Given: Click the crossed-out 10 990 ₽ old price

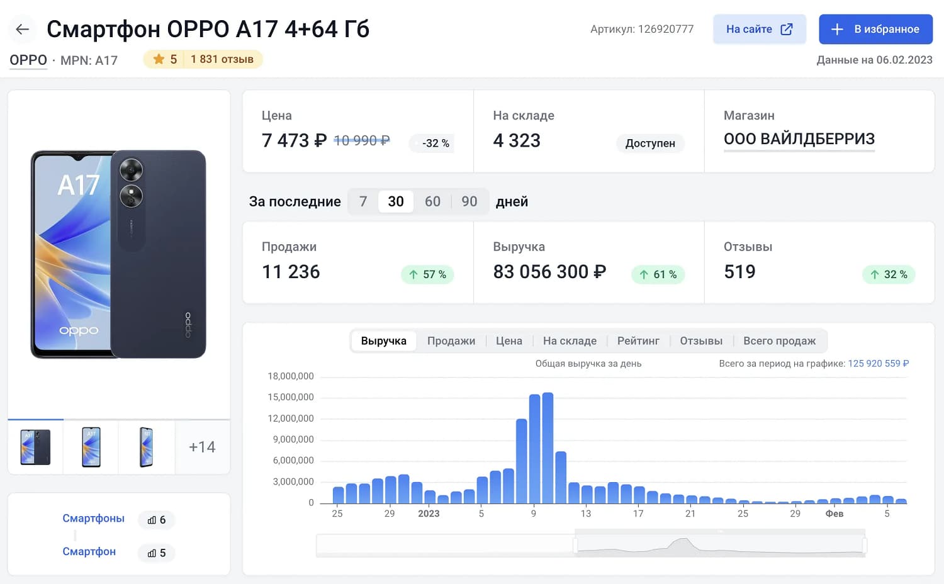Looking at the screenshot, I should click(x=362, y=140).
